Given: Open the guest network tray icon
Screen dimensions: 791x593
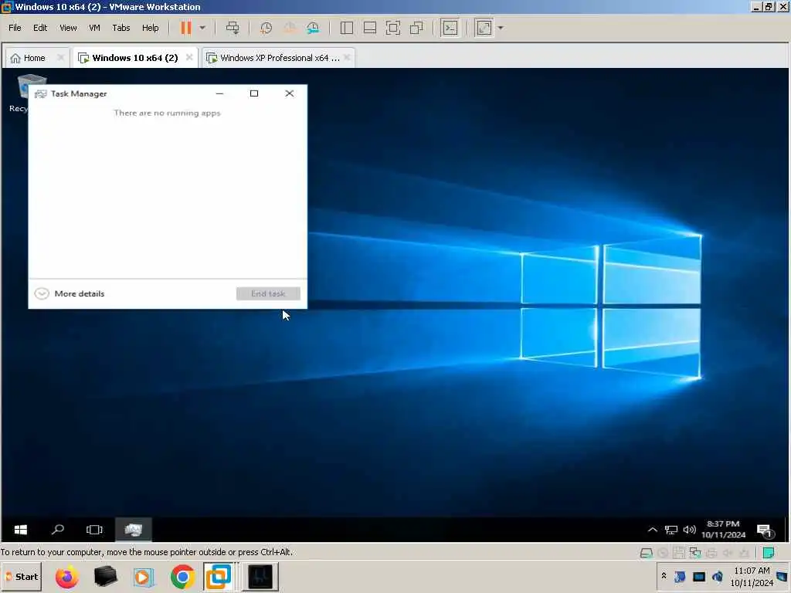Looking at the screenshot, I should tap(671, 530).
